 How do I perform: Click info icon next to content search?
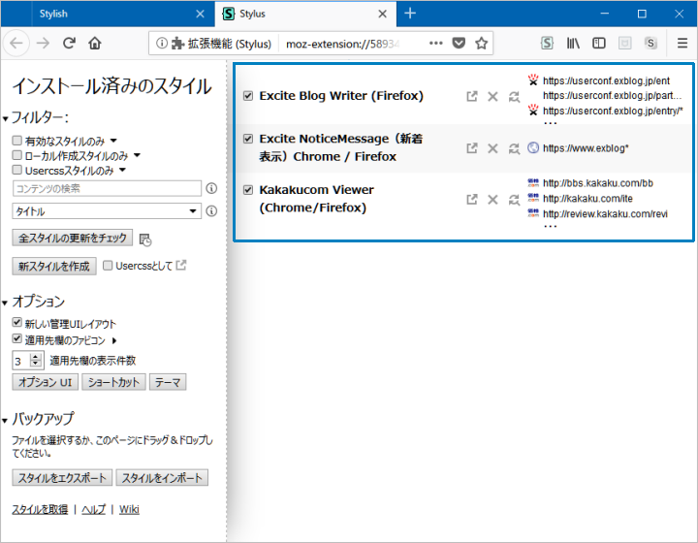point(211,188)
